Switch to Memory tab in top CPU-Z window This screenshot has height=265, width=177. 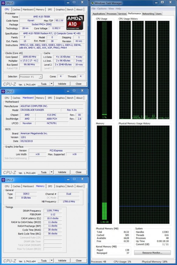tap(40, 9)
